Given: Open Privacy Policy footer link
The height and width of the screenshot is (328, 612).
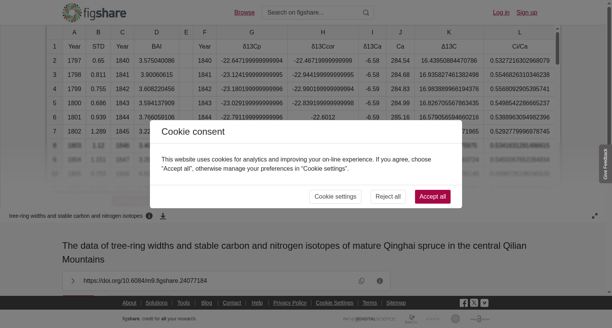Looking at the screenshot, I should (290, 303).
